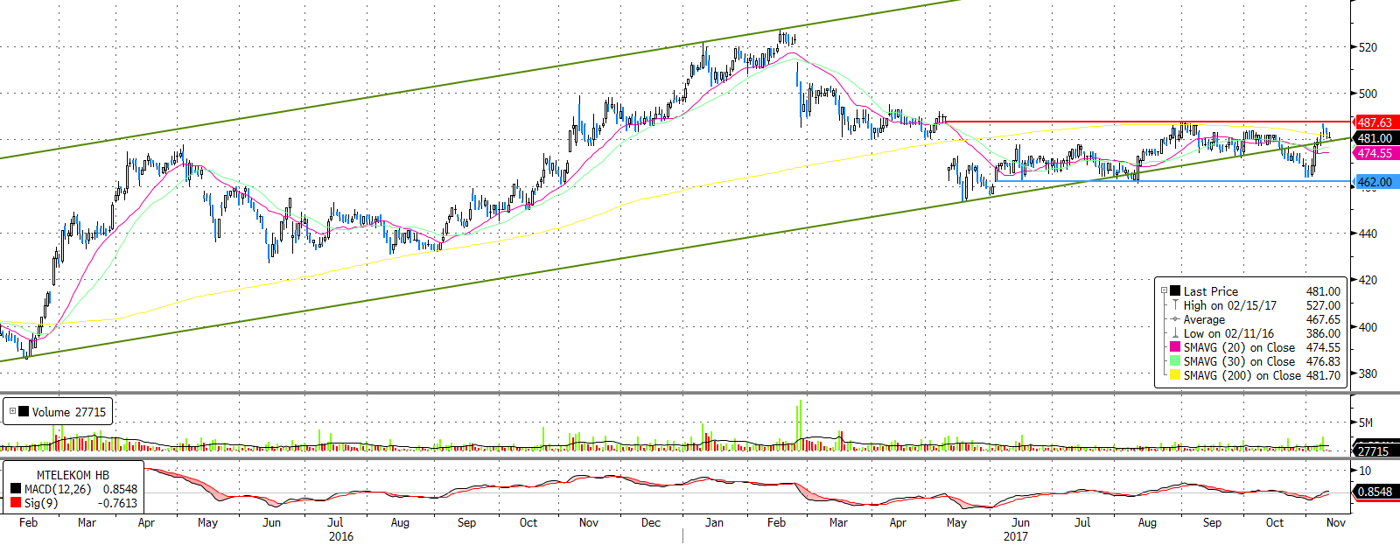Click the red Sig(9) swatch
Viewport: 1400px width, 545px height.
[x=16, y=503]
